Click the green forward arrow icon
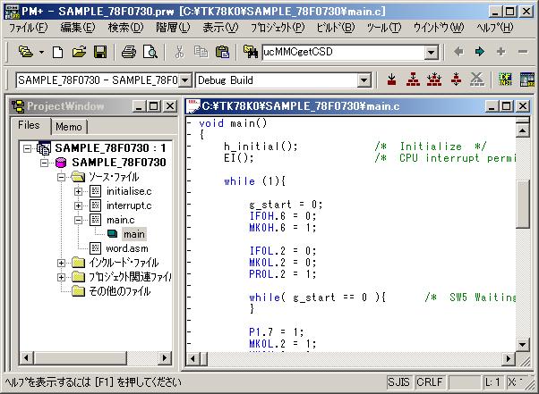 point(479,52)
